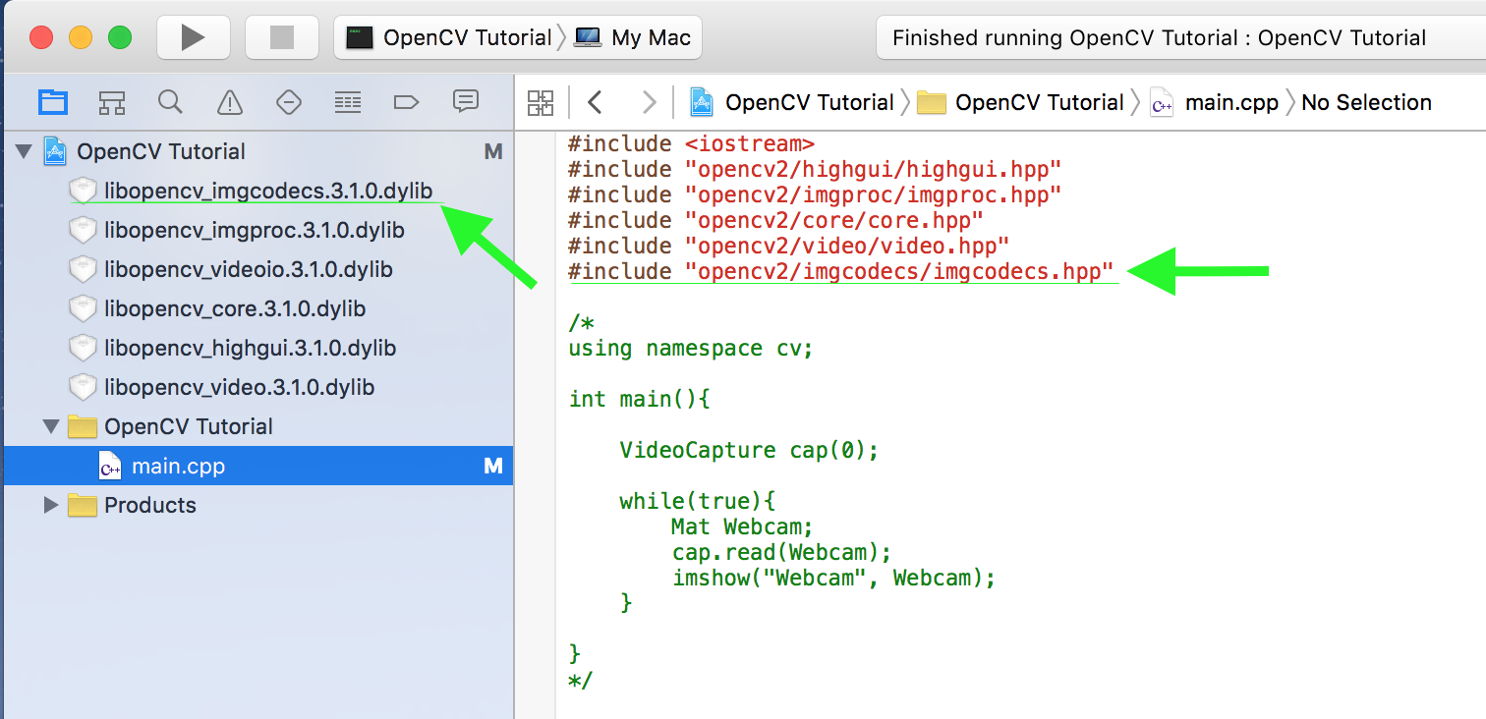Click the 'Mat Webcam;' line
The height and width of the screenshot is (719, 1486).
pos(742,526)
